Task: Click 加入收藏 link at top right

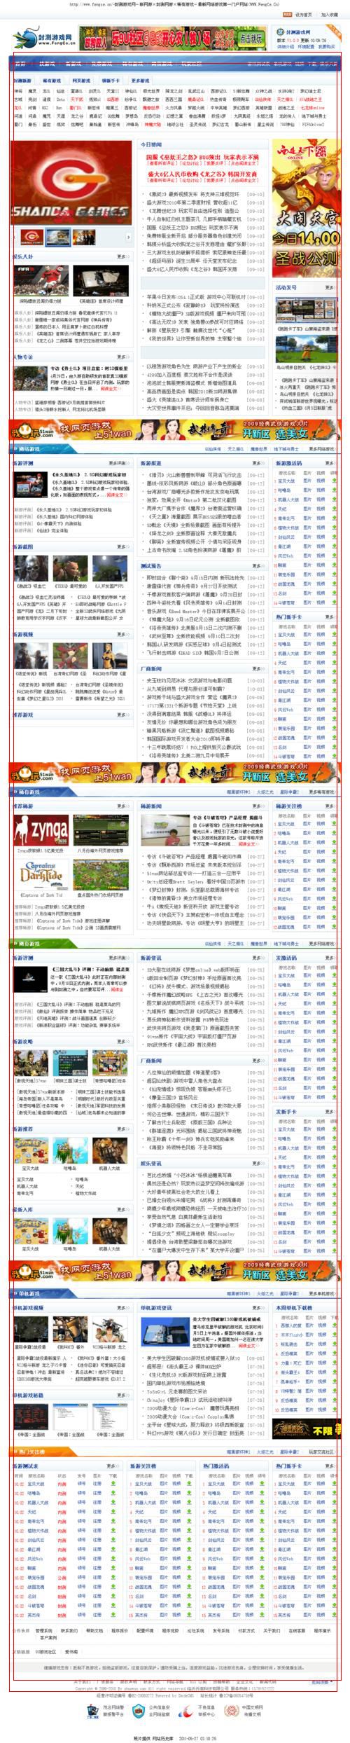Action: pos(330,14)
